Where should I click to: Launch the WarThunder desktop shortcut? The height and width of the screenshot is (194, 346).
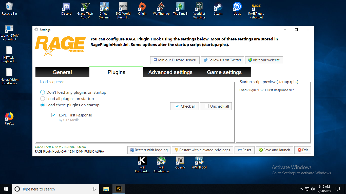161,9
